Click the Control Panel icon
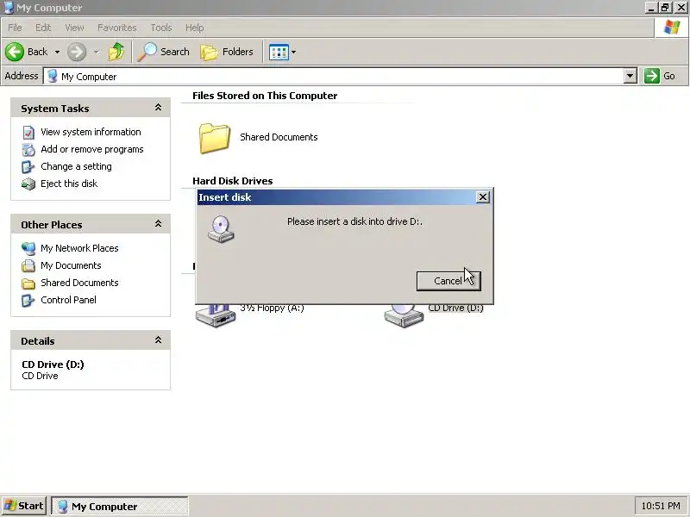The image size is (690, 517). 28,300
